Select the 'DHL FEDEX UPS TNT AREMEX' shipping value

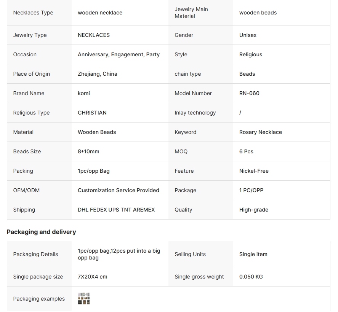tap(116, 210)
